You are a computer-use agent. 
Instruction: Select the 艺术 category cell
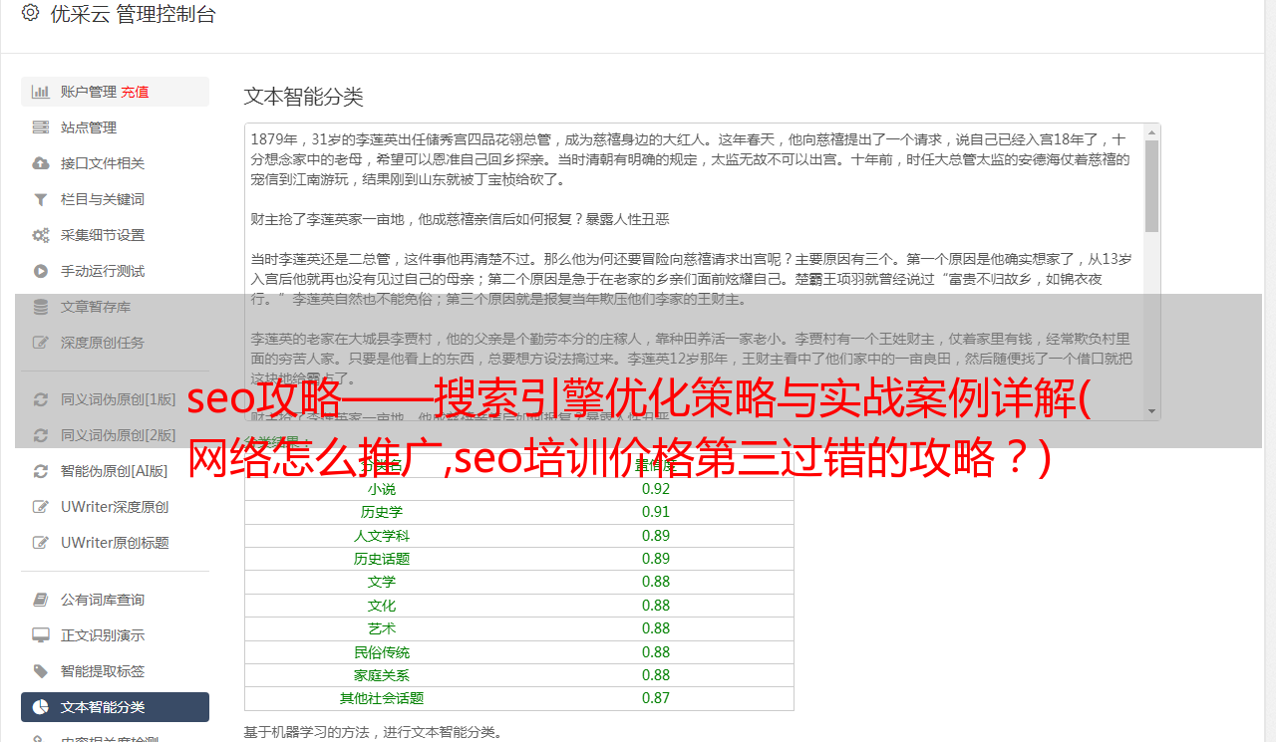tap(382, 628)
